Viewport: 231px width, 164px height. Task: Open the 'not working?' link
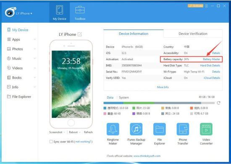coord(83,142)
